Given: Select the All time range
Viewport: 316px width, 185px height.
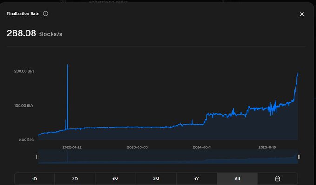Looking at the screenshot, I should [x=237, y=179].
